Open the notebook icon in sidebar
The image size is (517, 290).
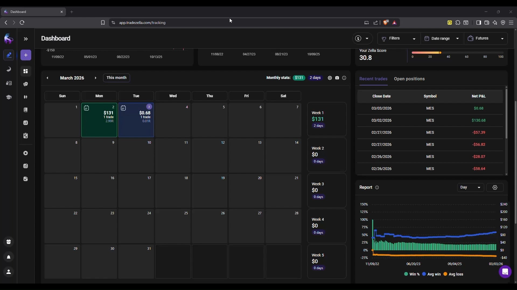point(26,110)
